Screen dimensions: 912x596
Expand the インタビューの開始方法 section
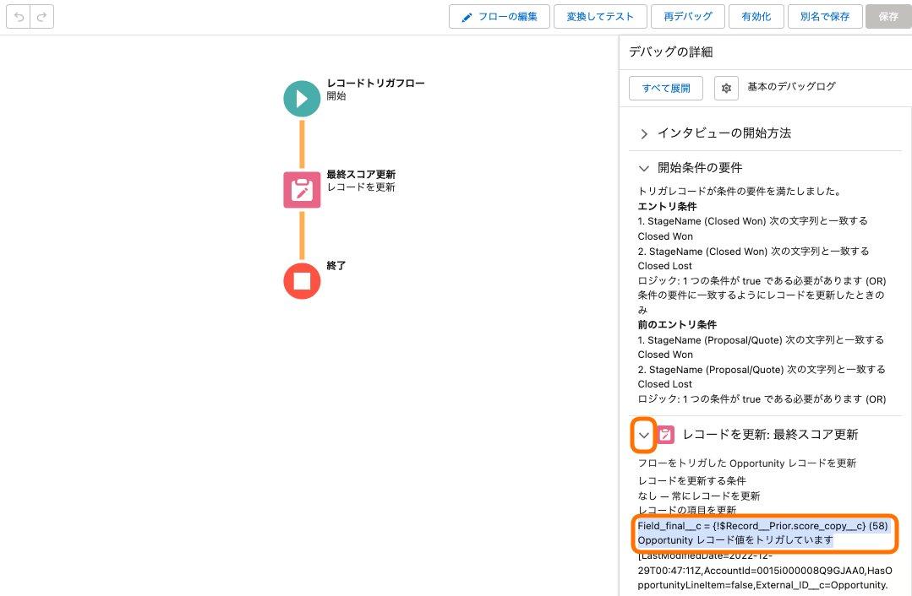tap(643, 133)
